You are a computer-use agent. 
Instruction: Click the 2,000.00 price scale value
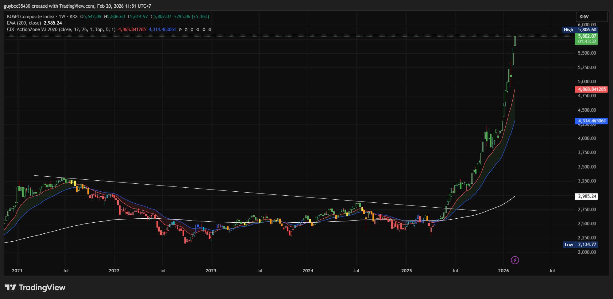coord(587,252)
